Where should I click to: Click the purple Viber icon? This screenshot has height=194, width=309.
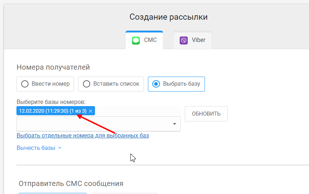tap(184, 40)
